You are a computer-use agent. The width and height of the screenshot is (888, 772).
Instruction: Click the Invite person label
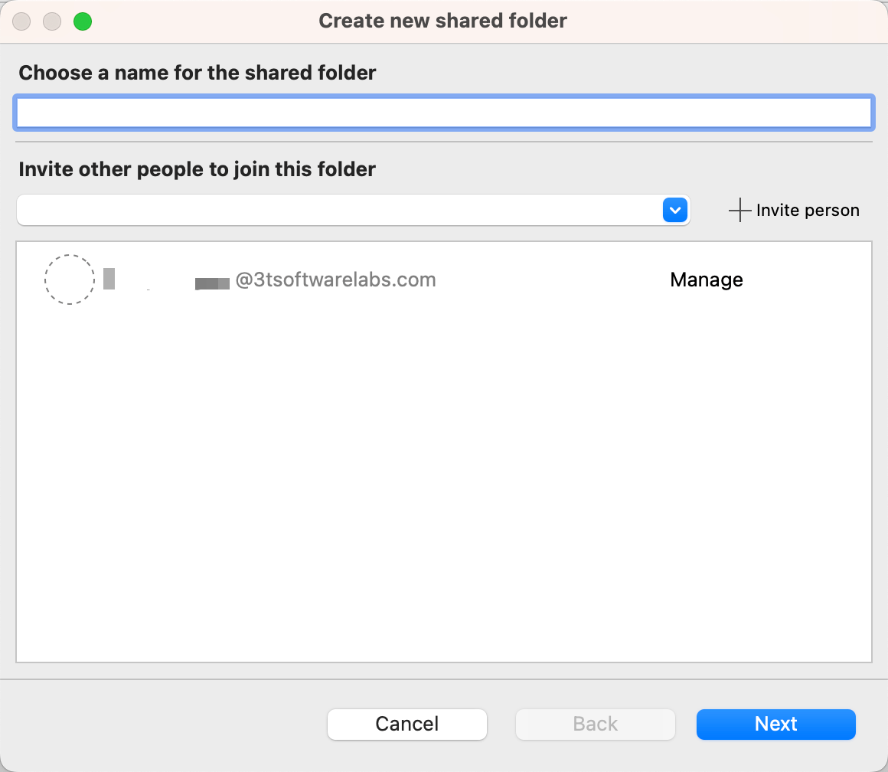pos(808,210)
